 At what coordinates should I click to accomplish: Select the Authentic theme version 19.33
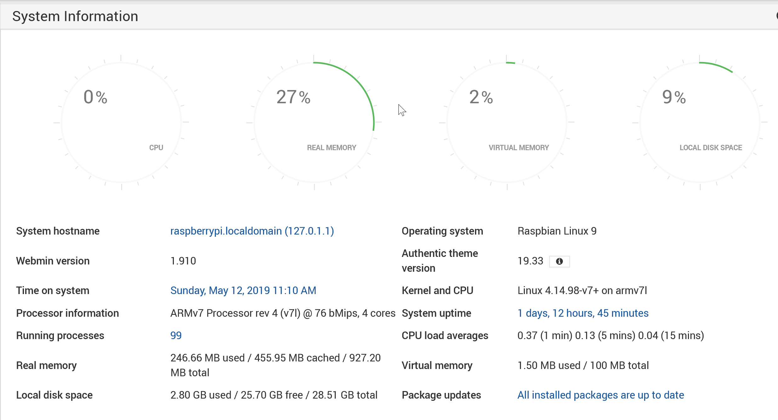[530, 261]
